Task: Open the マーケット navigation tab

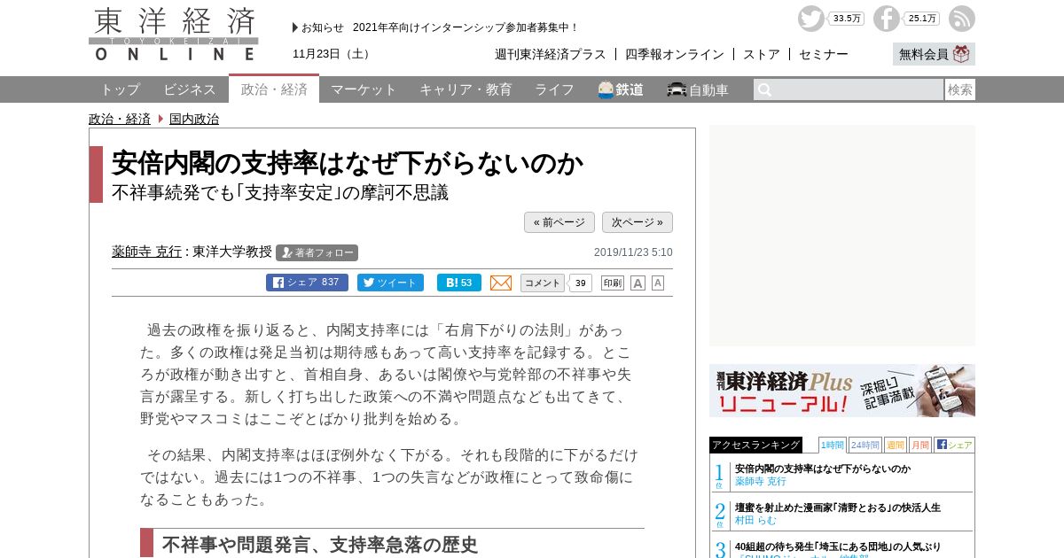Action: [x=364, y=89]
